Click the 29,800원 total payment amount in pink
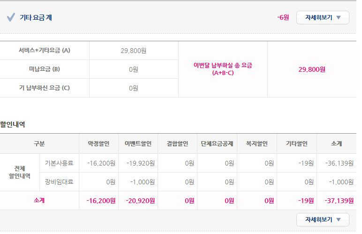Viewport: 362px width, 234px height. coord(312,69)
